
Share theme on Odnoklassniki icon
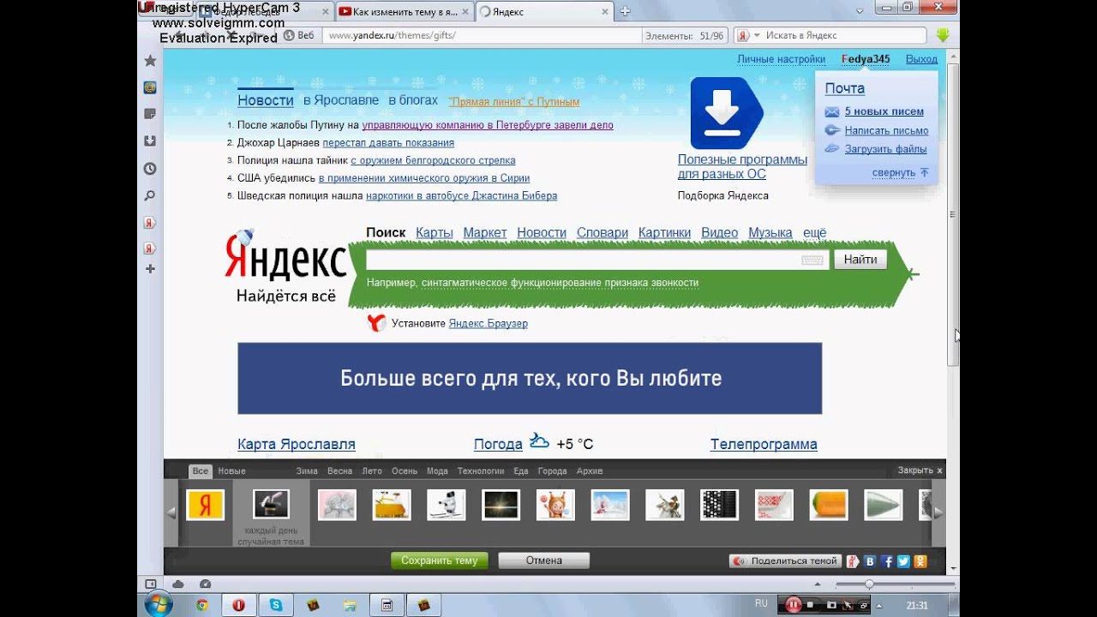[x=920, y=561]
